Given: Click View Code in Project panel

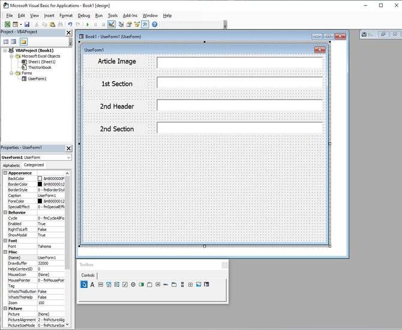Looking at the screenshot, I should click(x=6, y=41).
